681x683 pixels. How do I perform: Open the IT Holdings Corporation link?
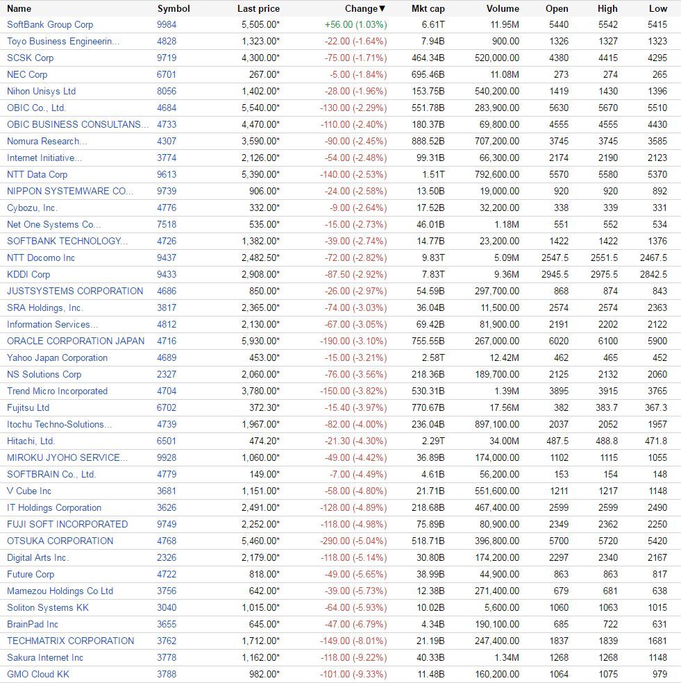[x=54, y=508]
